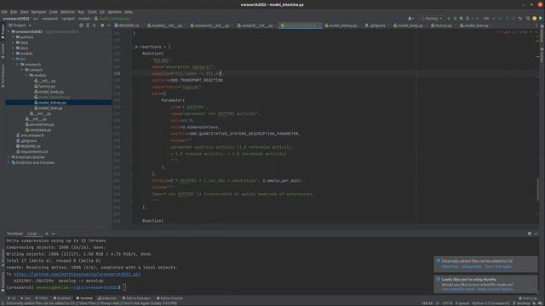Click the terminal command input prompt

pos(124,287)
